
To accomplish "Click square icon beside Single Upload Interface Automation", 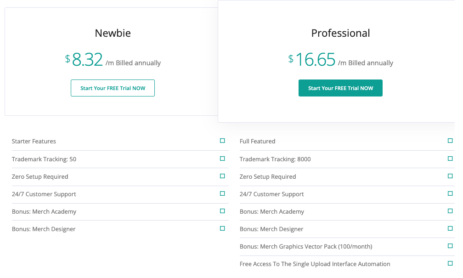I will pyautogui.click(x=450, y=263).
